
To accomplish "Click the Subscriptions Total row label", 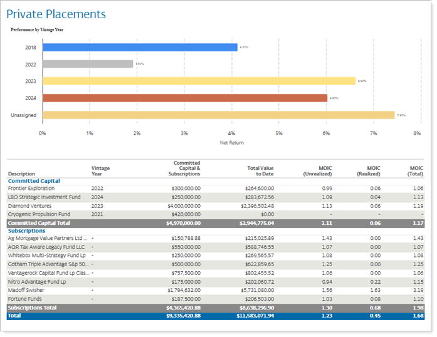I will 32,308.
